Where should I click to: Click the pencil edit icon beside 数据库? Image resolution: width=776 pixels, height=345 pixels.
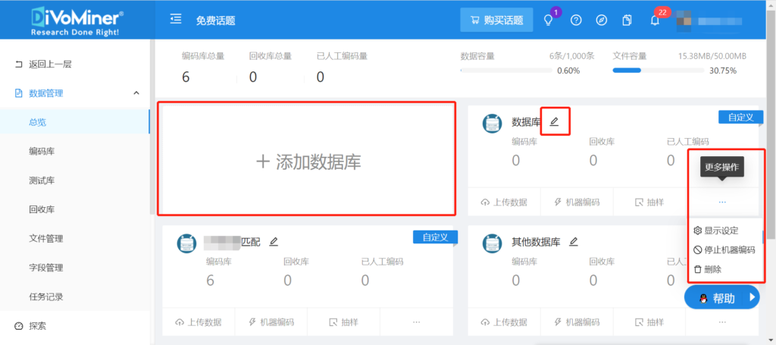coord(554,121)
